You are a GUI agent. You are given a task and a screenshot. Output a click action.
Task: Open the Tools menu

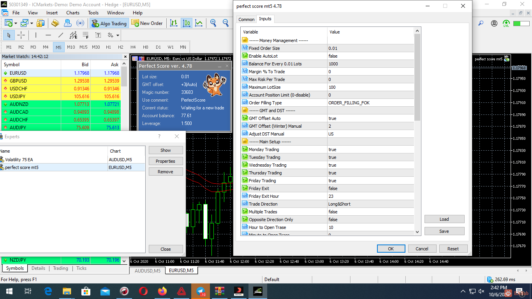click(93, 13)
